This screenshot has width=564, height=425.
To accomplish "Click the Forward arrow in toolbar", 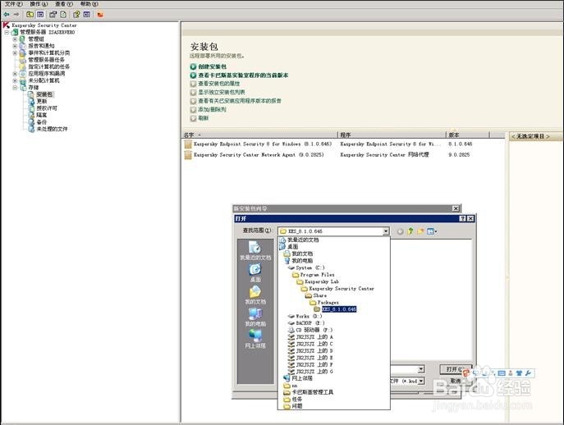I will pyautogui.click(x=16, y=15).
